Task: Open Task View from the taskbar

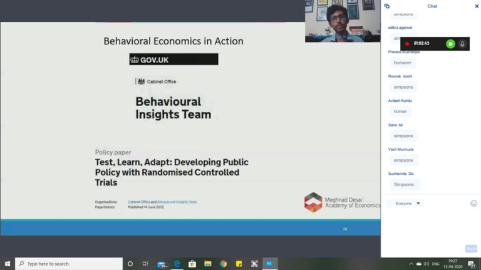Action: coord(145,264)
